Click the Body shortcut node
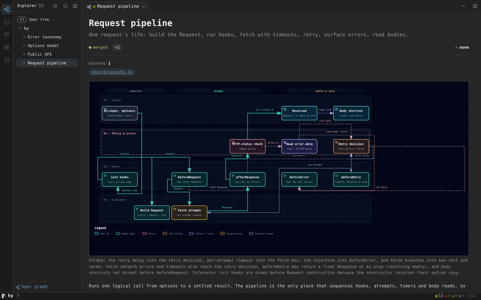 351,113
